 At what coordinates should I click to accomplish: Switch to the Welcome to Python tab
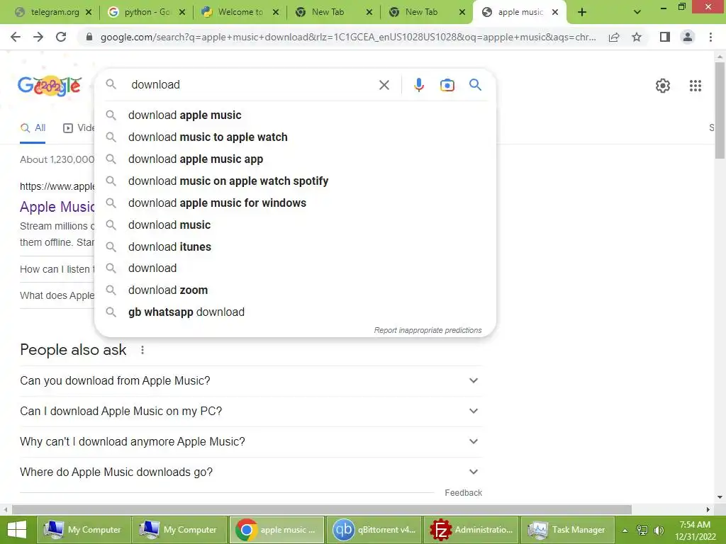coord(240,13)
